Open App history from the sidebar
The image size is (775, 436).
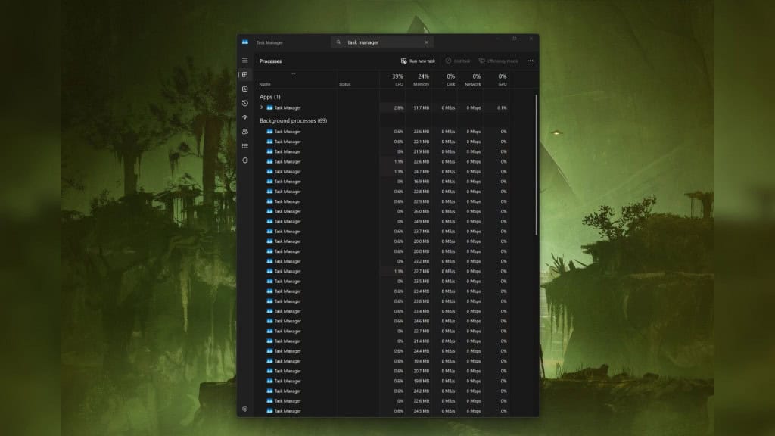pos(244,103)
